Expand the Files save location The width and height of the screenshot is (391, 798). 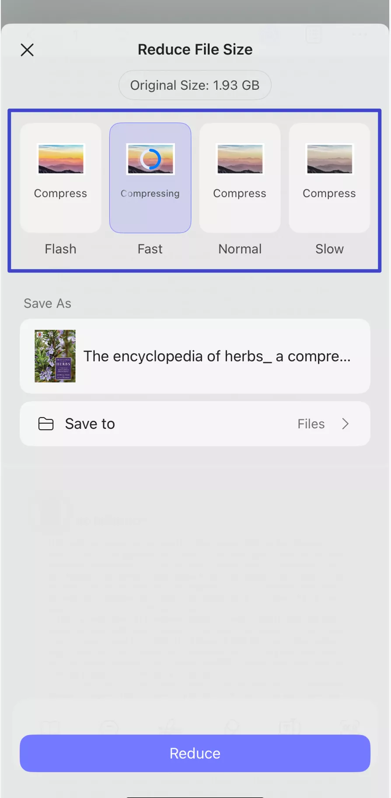[x=311, y=423]
